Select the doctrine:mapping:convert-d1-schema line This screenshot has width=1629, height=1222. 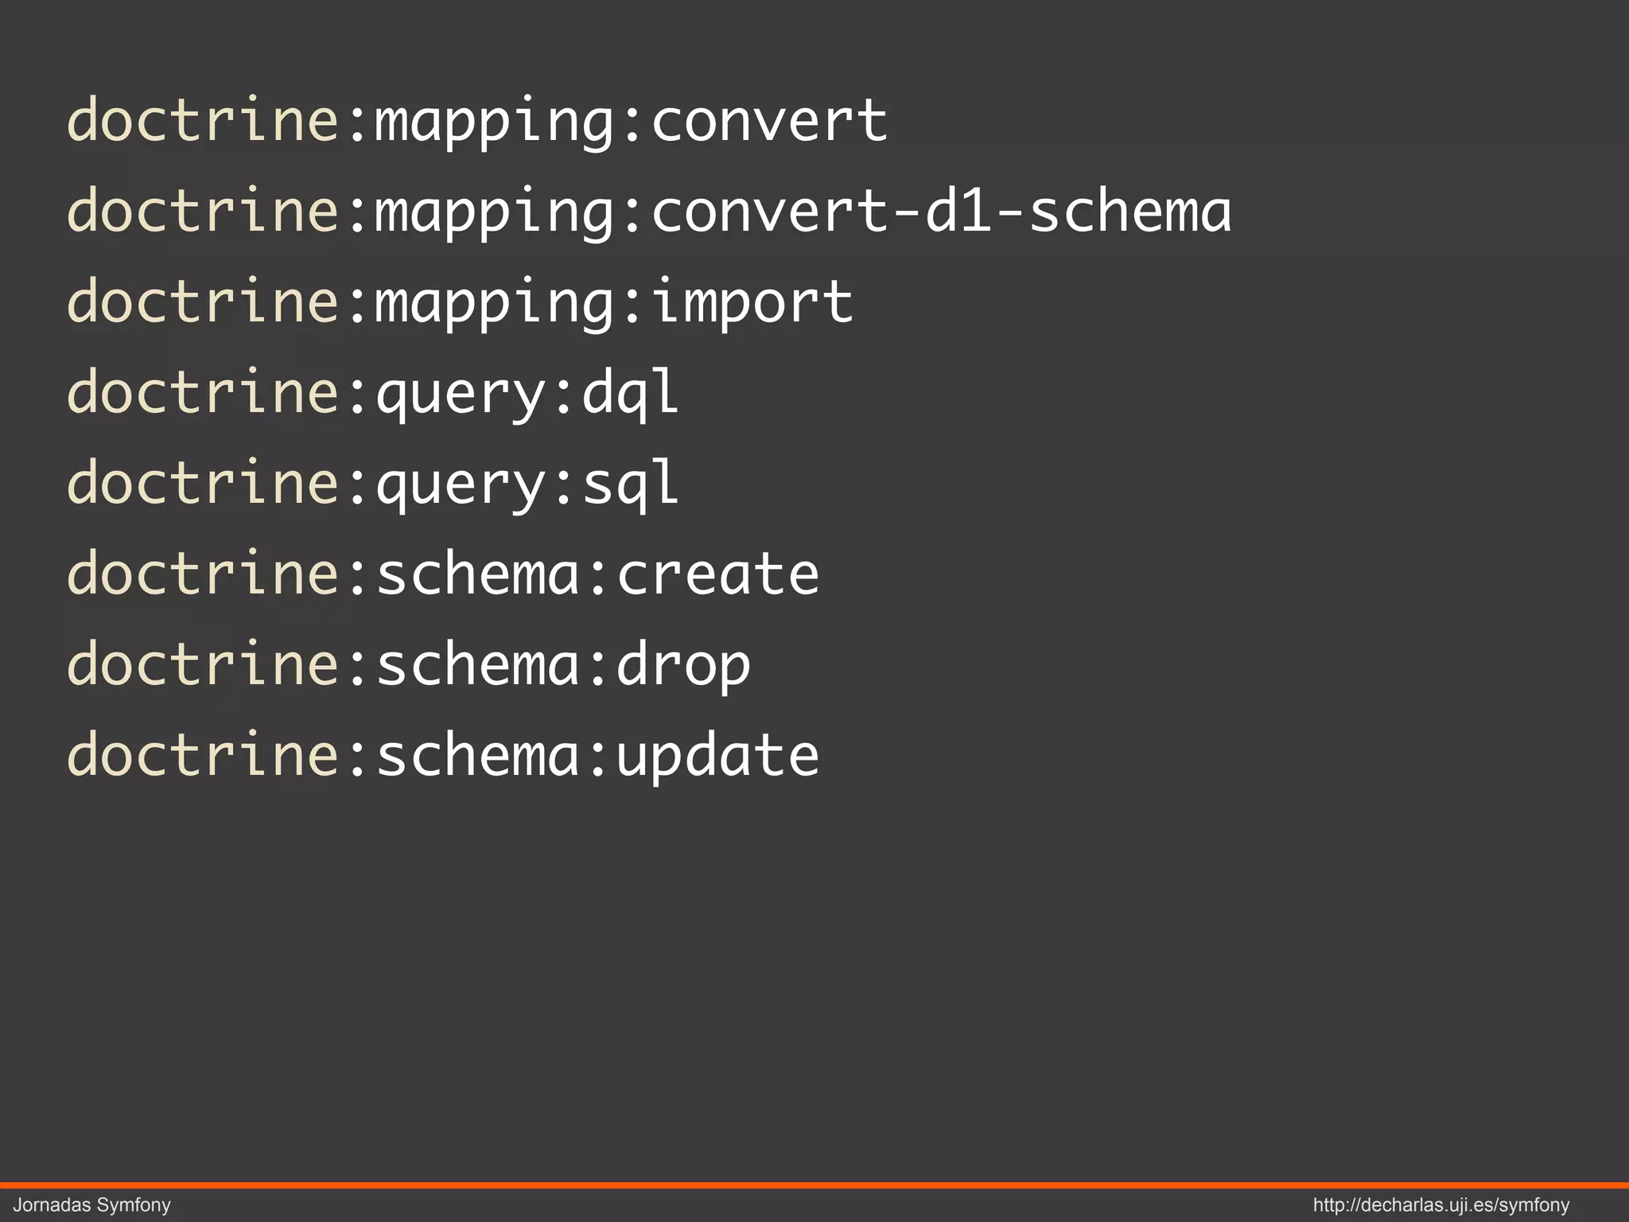coord(649,212)
